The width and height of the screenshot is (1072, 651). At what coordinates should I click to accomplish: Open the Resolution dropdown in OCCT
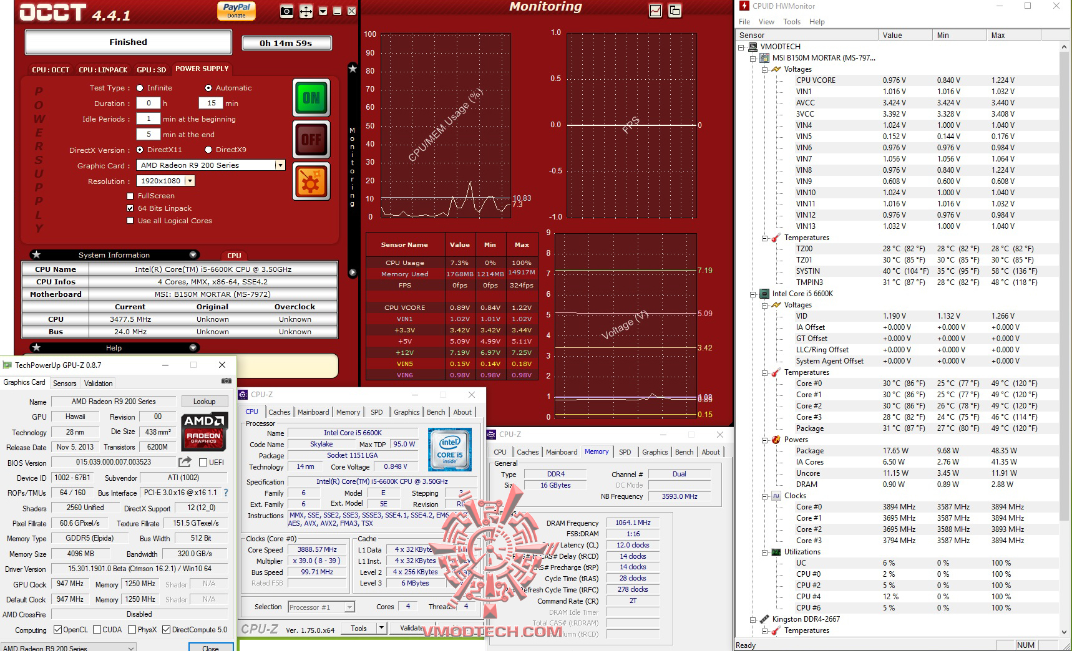190,181
